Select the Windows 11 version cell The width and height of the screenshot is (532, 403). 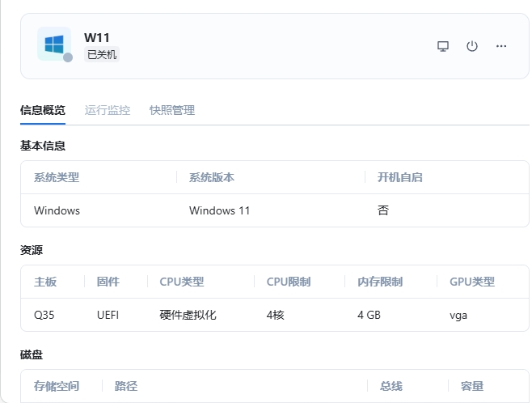pyautogui.click(x=220, y=210)
